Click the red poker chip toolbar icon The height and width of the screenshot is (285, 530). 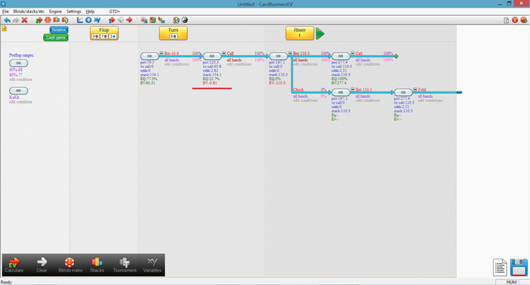point(48,20)
